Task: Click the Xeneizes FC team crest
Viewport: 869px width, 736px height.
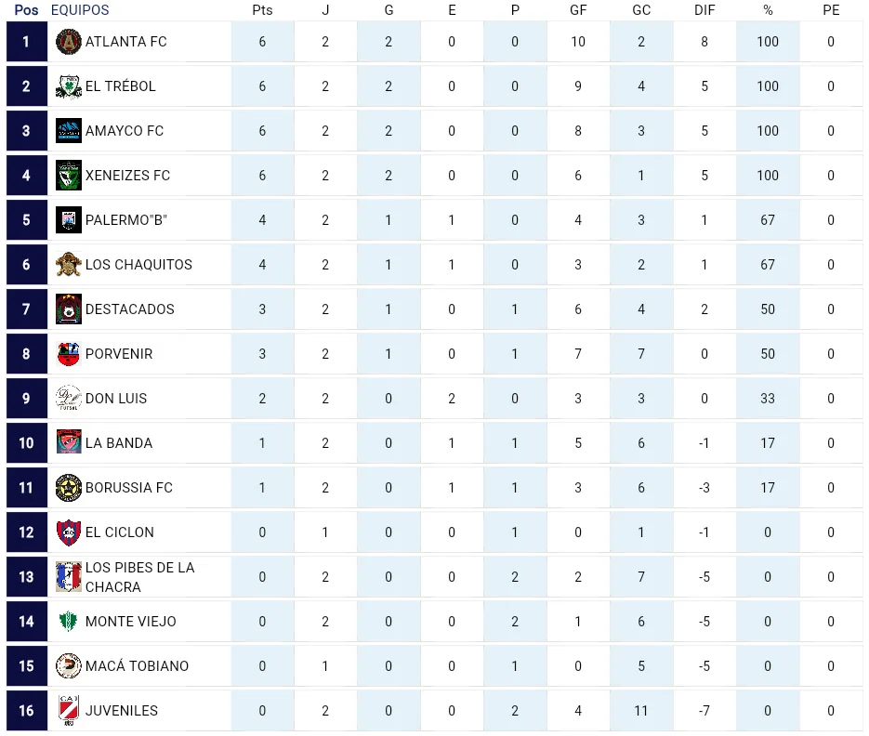Action: tap(69, 176)
